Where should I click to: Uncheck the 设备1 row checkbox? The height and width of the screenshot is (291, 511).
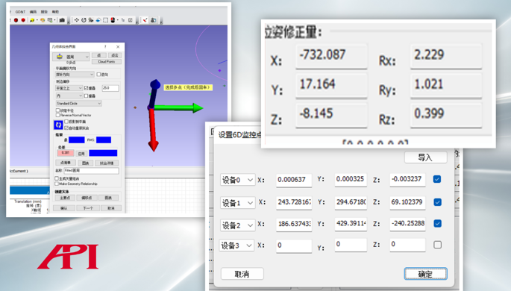click(437, 202)
